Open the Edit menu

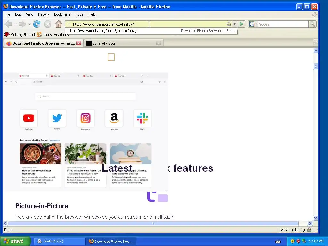point(18,14)
